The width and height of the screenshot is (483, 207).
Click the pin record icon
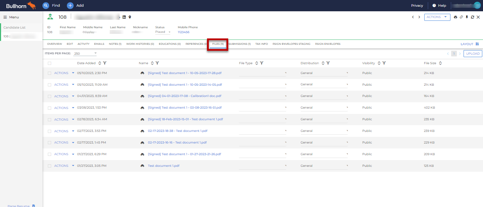(467, 17)
